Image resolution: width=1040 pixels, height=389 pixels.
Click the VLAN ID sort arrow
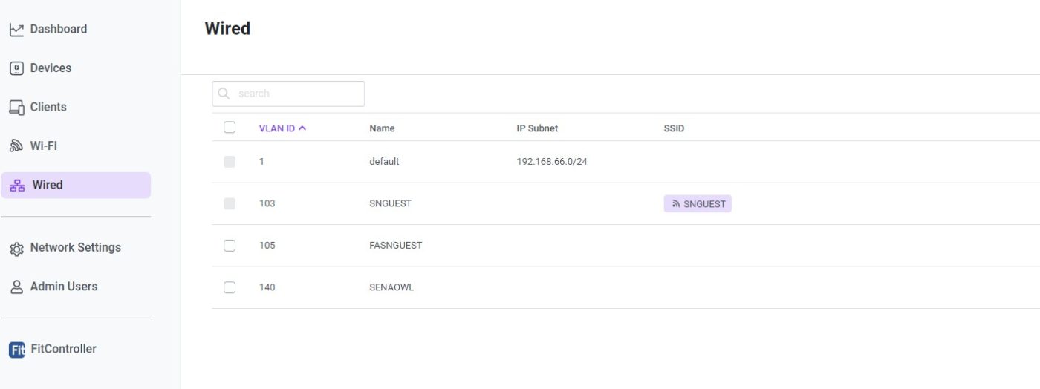coord(302,128)
